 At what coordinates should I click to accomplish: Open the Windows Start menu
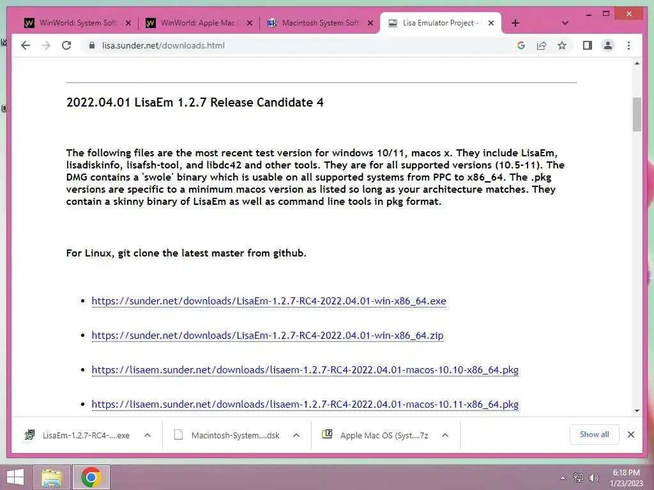point(15,477)
